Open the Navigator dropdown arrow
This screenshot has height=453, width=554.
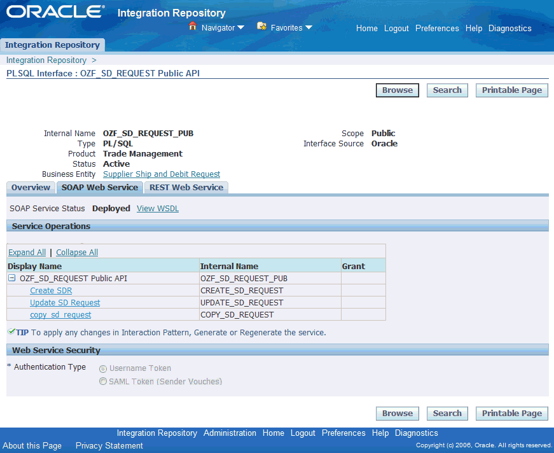pyautogui.click(x=240, y=27)
